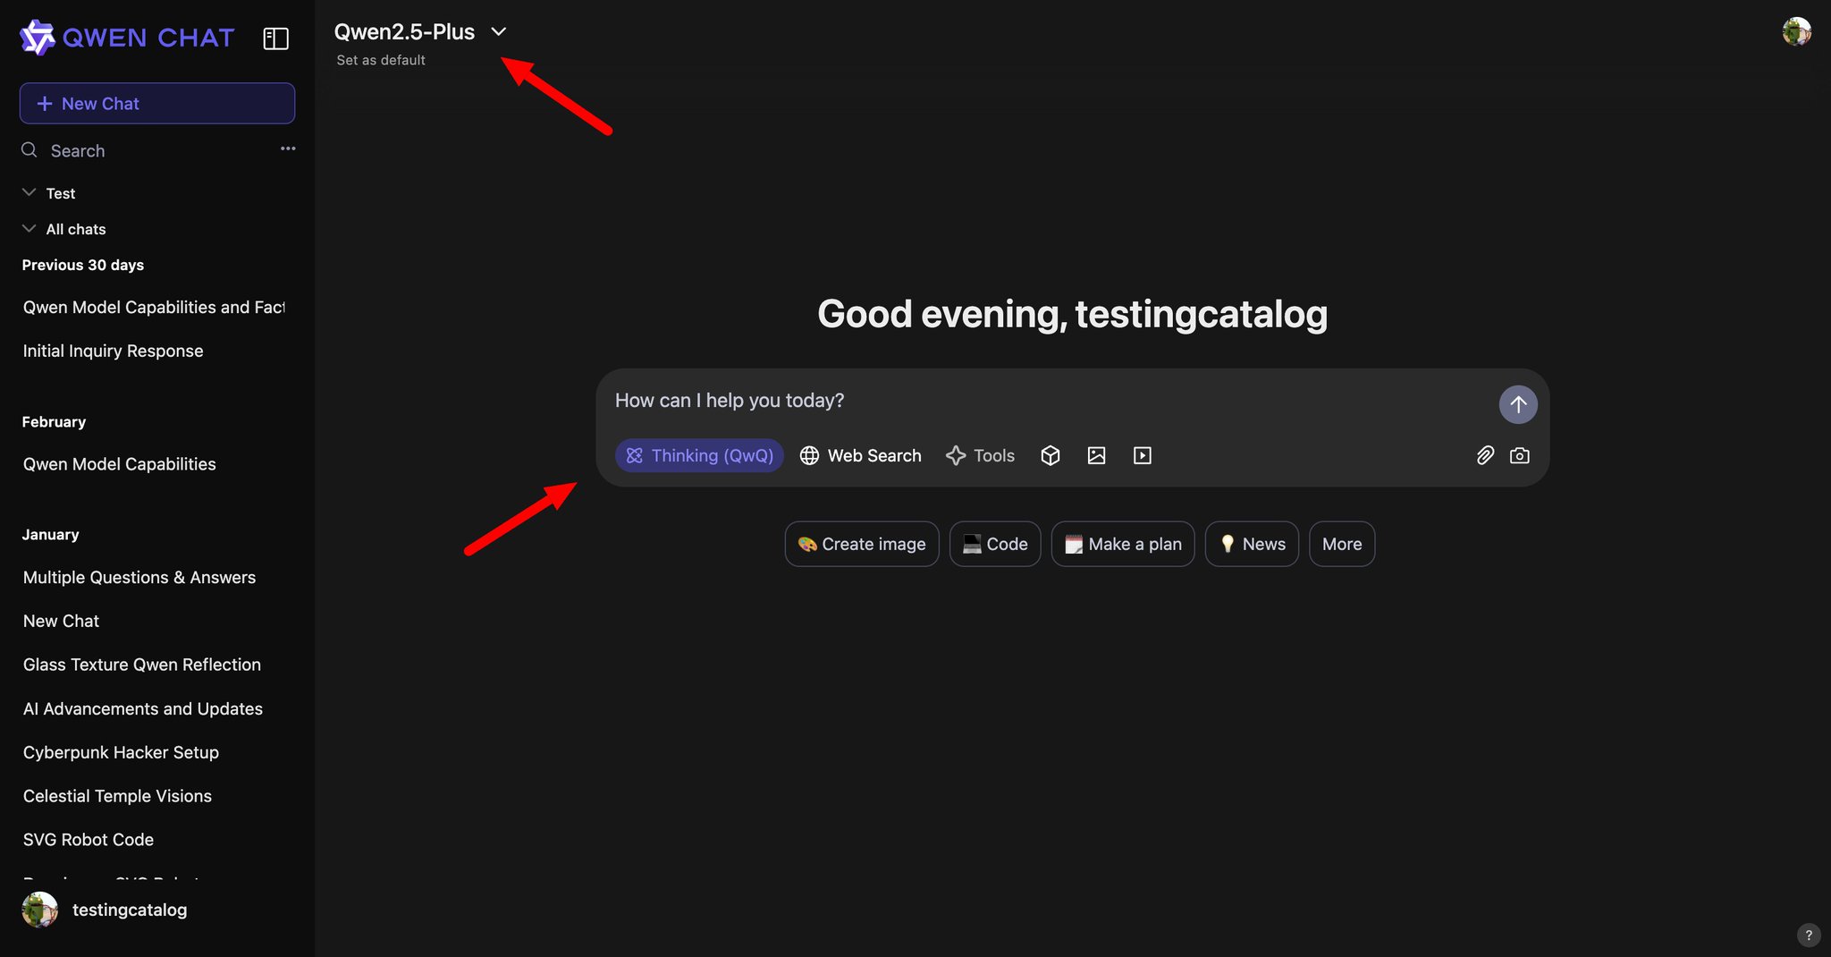The image size is (1831, 957).
Task: Open the help question mark icon
Action: pyautogui.click(x=1808, y=935)
